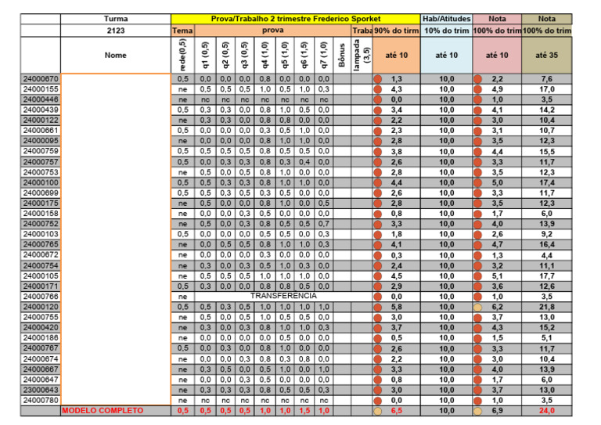
Task: Select the orange prova header cell
Action: (x=273, y=31)
